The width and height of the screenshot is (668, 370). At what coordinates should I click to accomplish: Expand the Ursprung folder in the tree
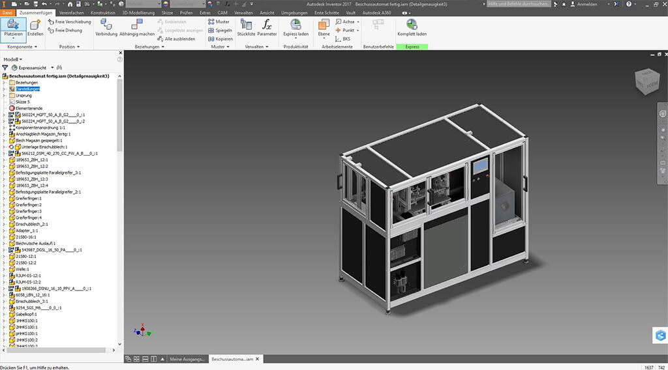pyautogui.click(x=4, y=95)
